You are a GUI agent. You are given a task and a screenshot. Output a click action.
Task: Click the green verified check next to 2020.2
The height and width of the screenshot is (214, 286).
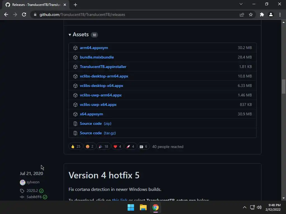pos(41,191)
